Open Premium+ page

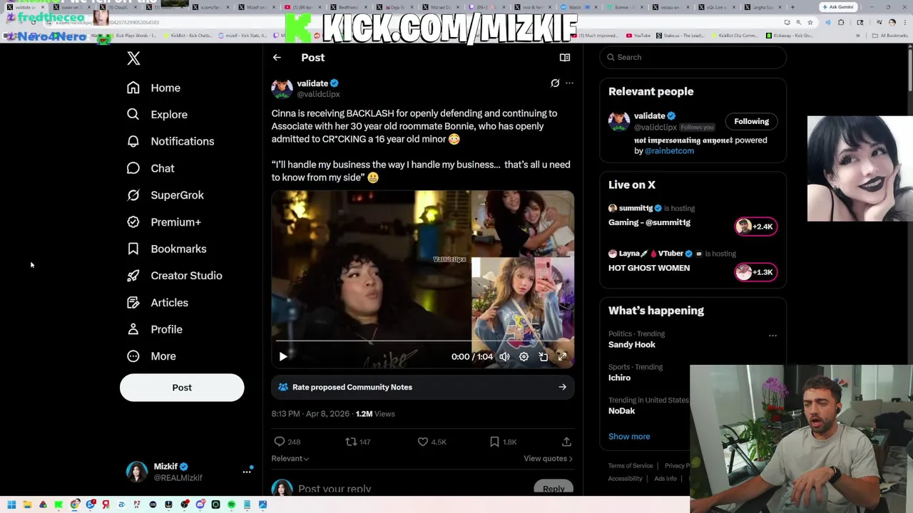(x=163, y=222)
